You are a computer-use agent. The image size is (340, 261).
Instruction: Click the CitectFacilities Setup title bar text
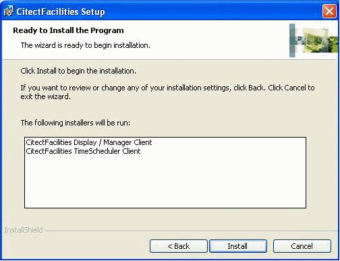61,11
